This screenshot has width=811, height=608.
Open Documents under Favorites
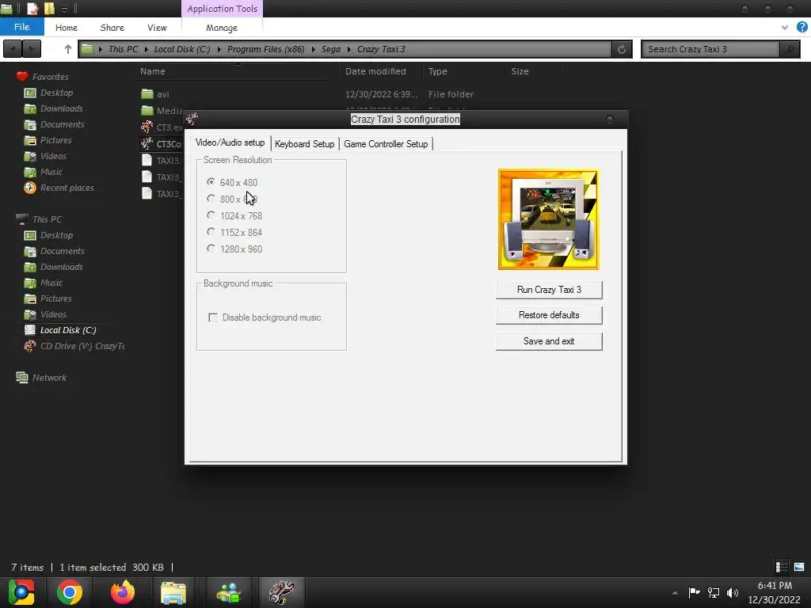coord(62,124)
